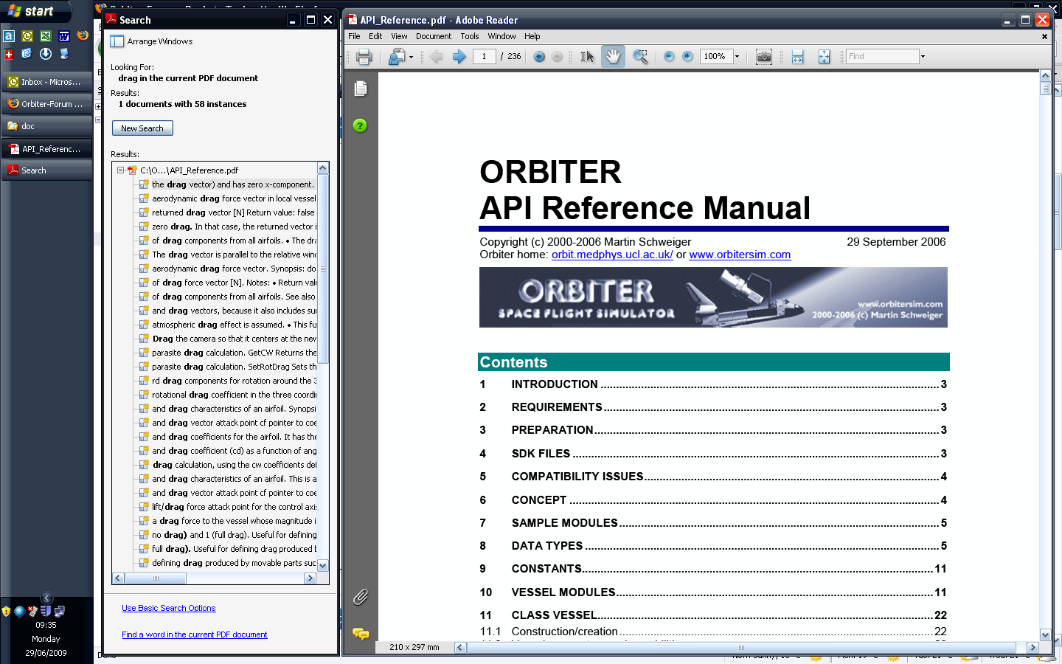Fit page to window width icon
Viewport: 1062px width, 664px height.
click(x=797, y=57)
